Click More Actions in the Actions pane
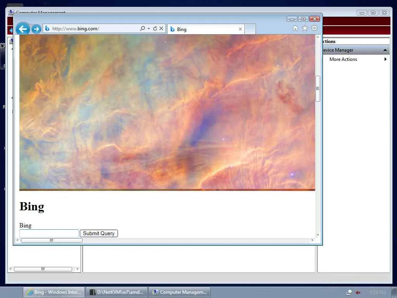This screenshot has width=397, height=298. tap(343, 59)
